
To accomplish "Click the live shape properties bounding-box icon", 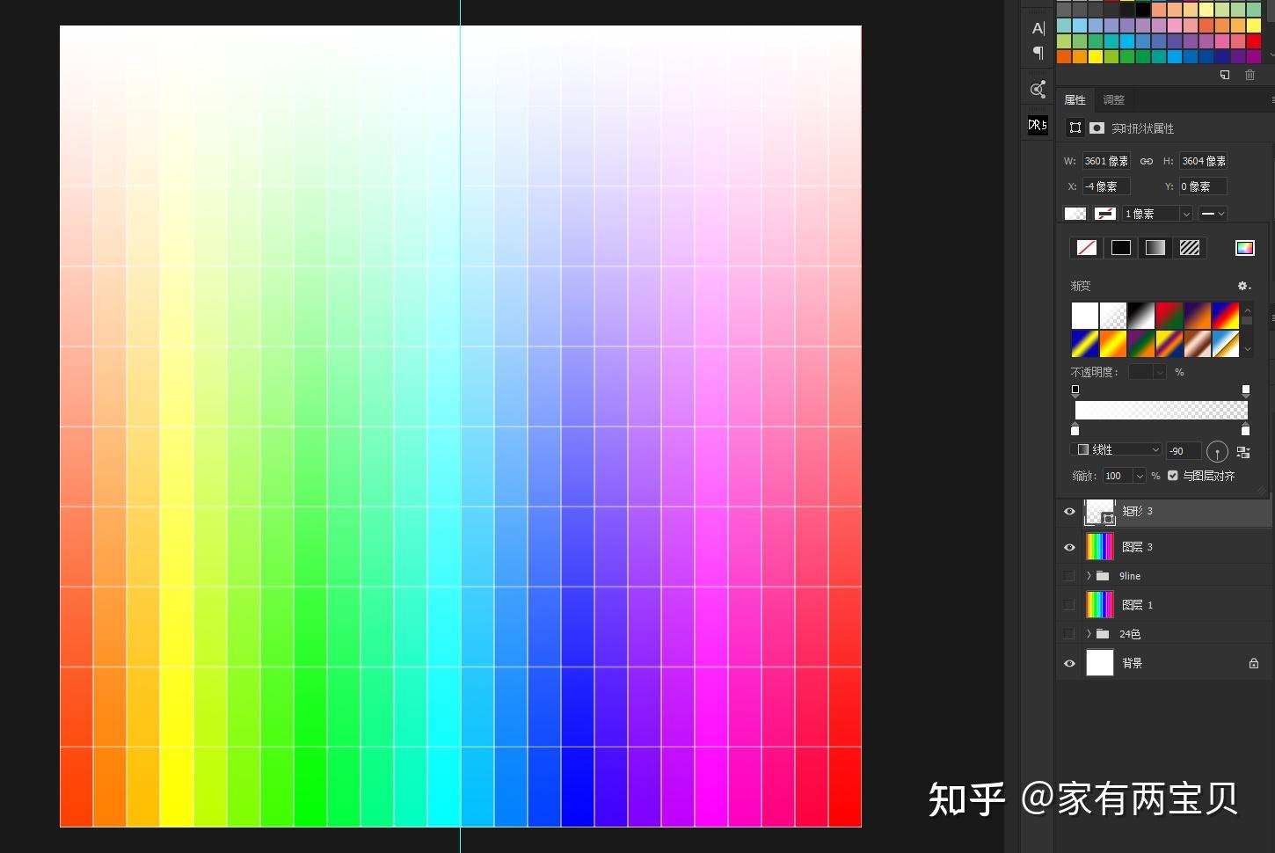I will click(1075, 128).
